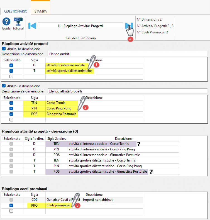Viewport: 210px width, 220px height.
Task: Edit Descrizione 2a dimensione field
Action: [128, 91]
